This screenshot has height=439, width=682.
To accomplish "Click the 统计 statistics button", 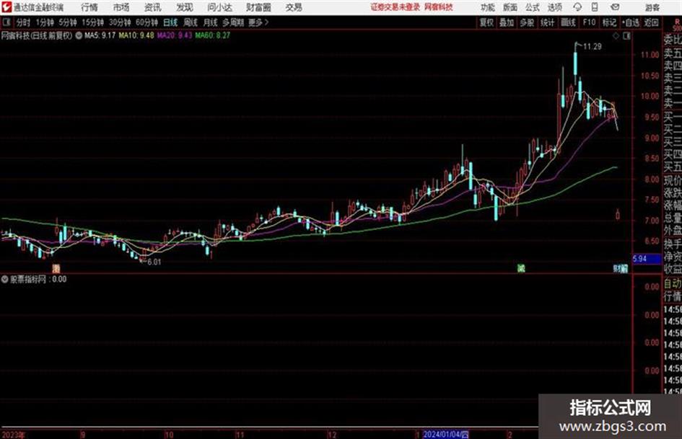I will pos(547,22).
